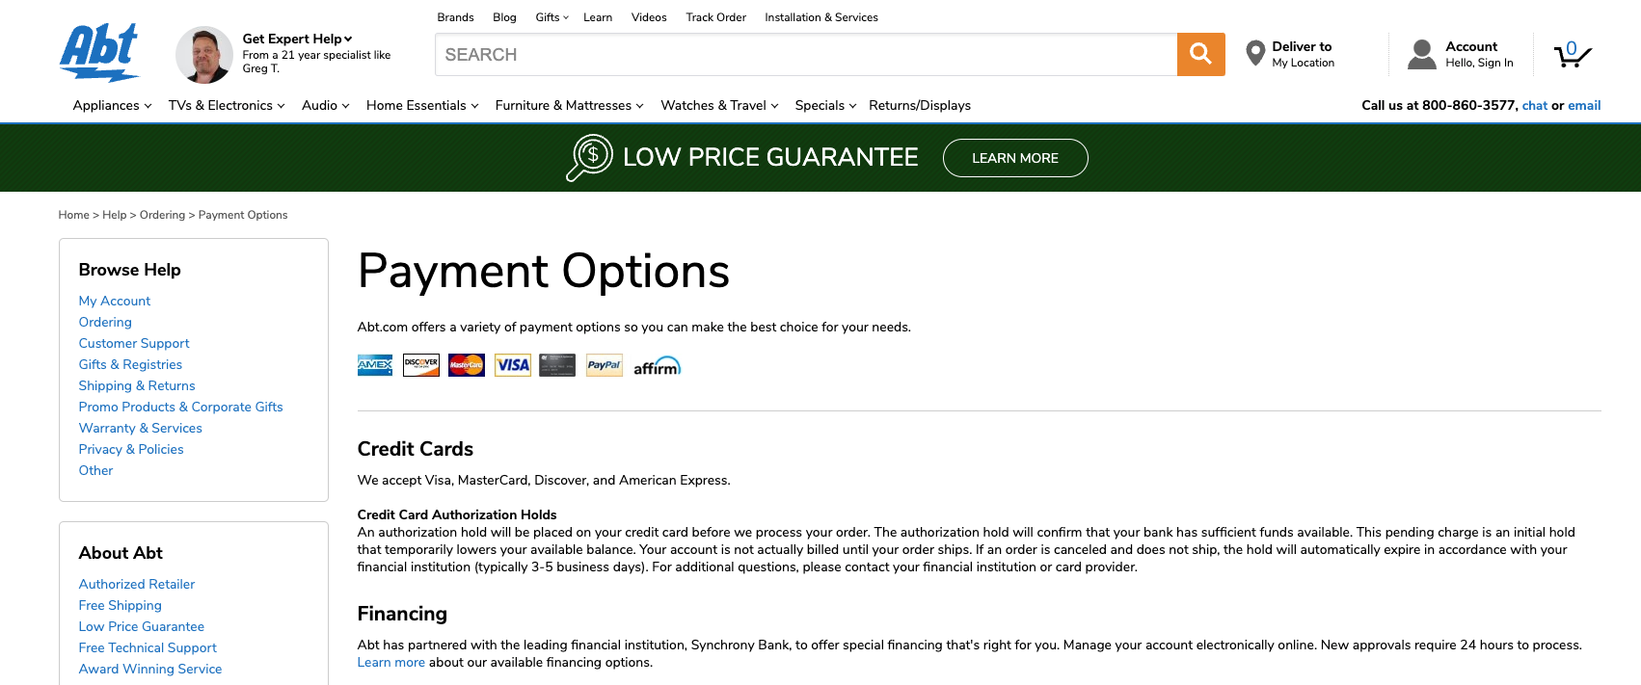
Task: Click the PayPal payment icon
Action: 604,365
